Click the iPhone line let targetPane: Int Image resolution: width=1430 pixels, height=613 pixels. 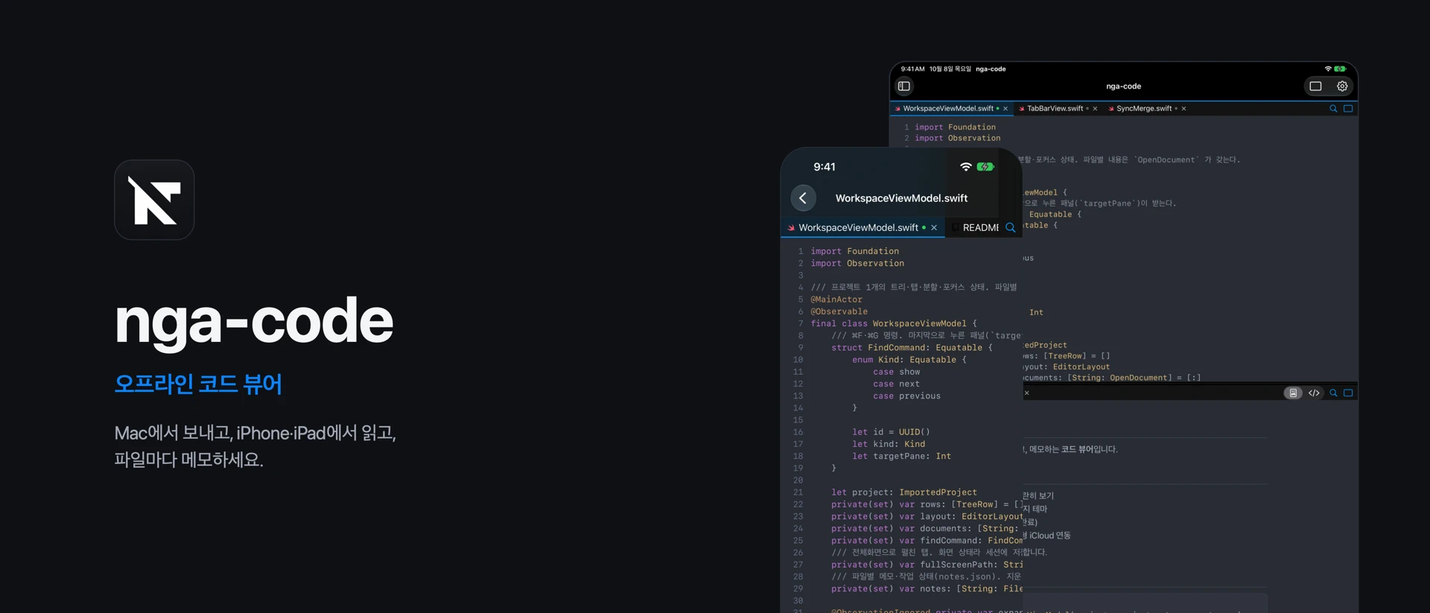click(x=901, y=456)
